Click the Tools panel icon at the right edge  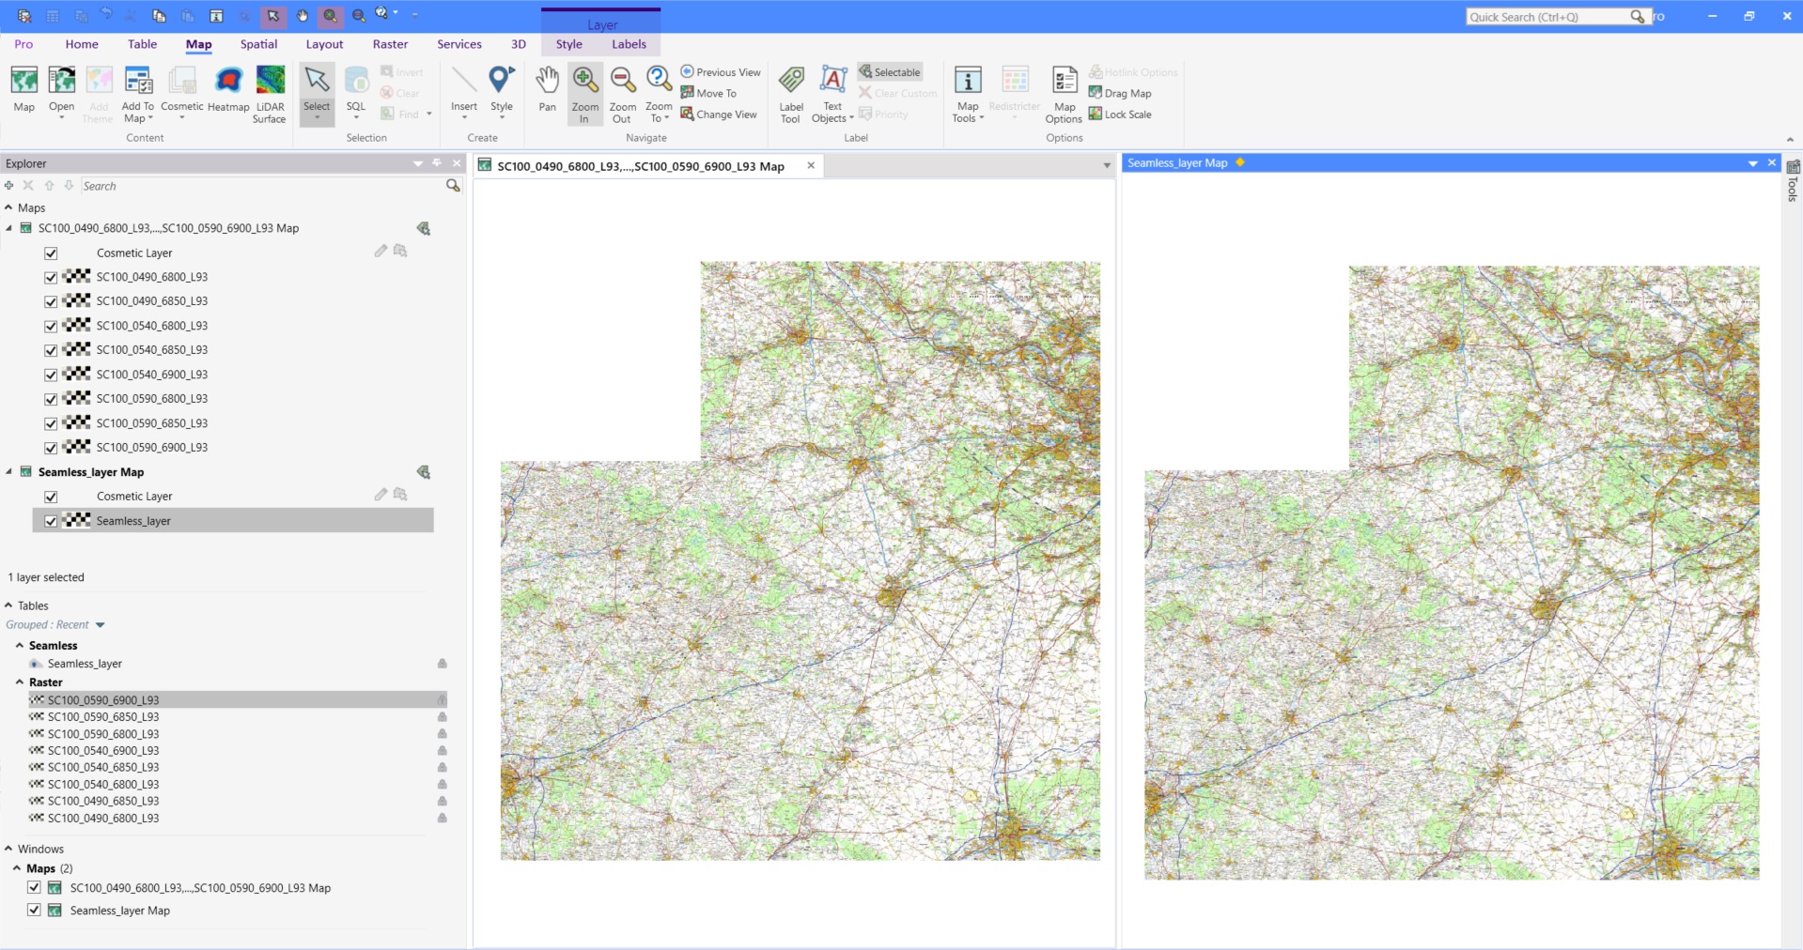pos(1793,167)
